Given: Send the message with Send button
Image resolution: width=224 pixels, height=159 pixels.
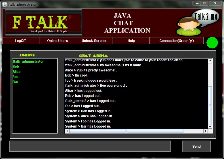Looking at the screenshot, I should point(196,146).
